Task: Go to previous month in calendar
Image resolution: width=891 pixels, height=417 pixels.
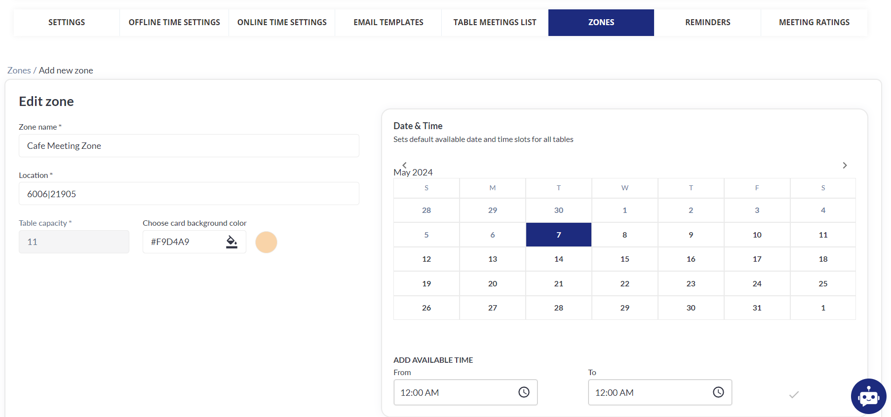Action: pyautogui.click(x=404, y=165)
